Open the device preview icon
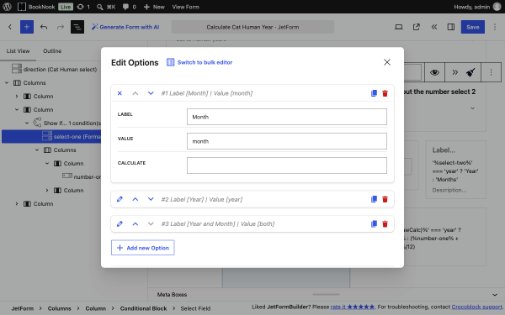This screenshot has height=315, width=505. point(399,27)
